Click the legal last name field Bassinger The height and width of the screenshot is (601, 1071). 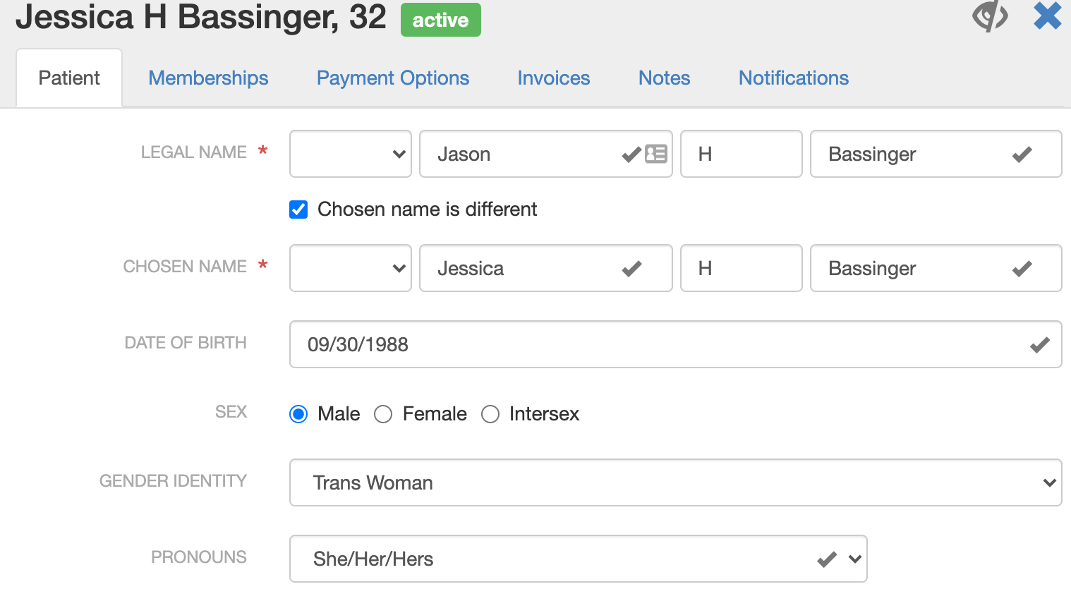pyautogui.click(x=936, y=154)
